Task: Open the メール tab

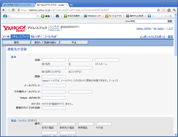Action: click(6, 36)
